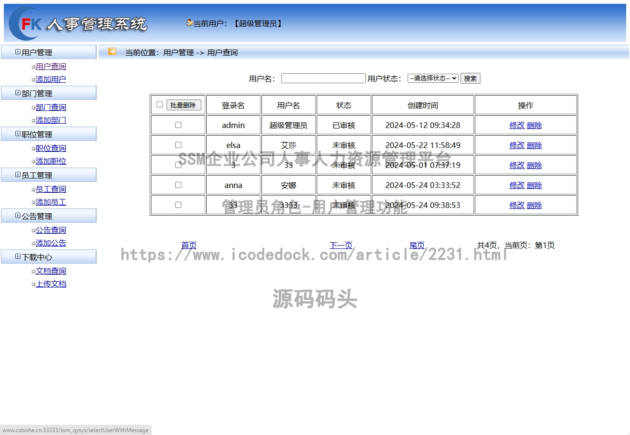
Task: Click 删除 for the anna row
Action: pos(534,185)
